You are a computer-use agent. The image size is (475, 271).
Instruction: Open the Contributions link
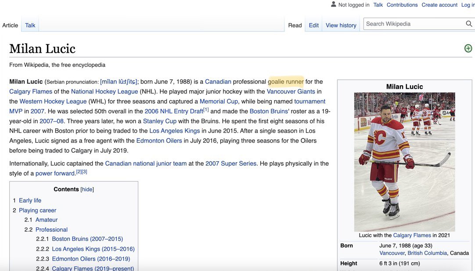pyautogui.click(x=402, y=5)
